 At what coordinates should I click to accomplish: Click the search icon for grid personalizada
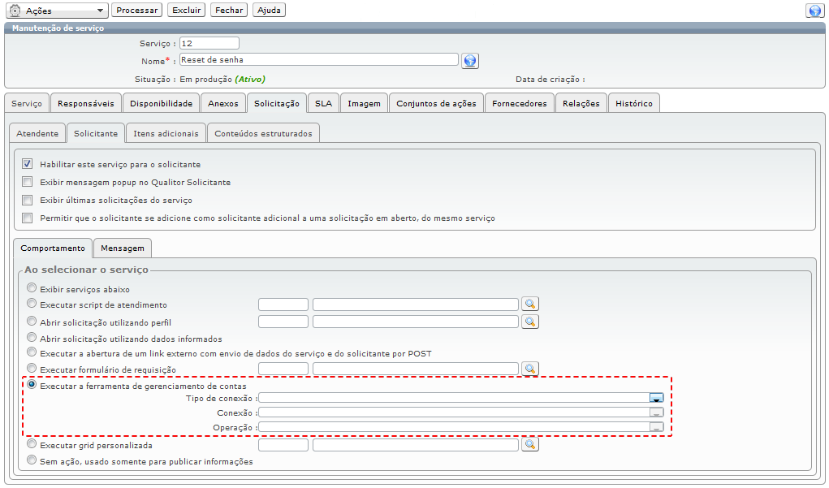530,445
